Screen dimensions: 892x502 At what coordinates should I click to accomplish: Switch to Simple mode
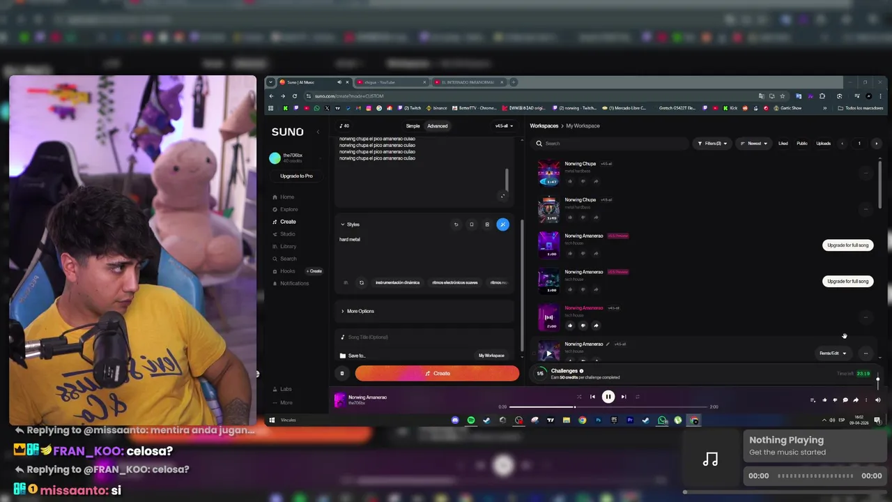point(413,126)
